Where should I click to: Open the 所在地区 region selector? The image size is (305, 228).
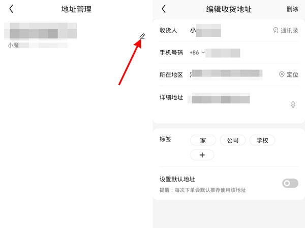point(226,74)
